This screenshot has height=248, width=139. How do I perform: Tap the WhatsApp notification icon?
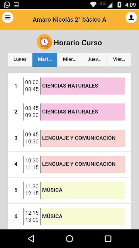coord(7,5)
